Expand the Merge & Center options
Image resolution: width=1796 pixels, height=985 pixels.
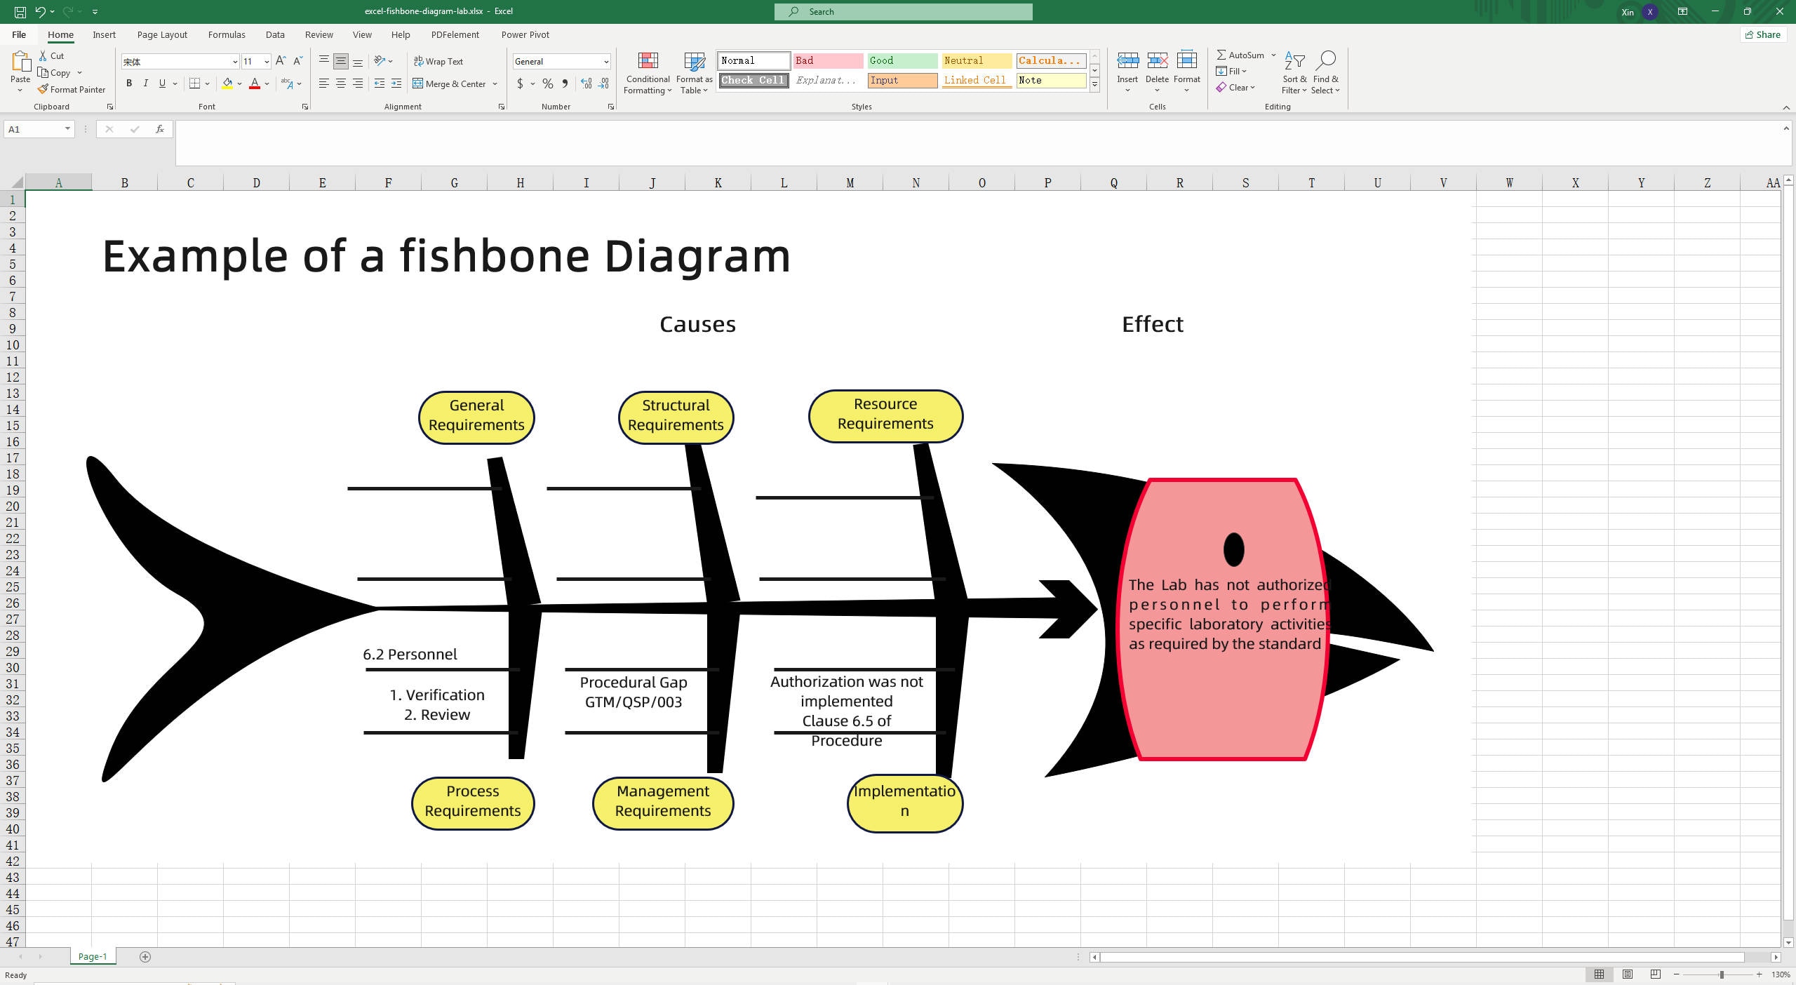[495, 83]
